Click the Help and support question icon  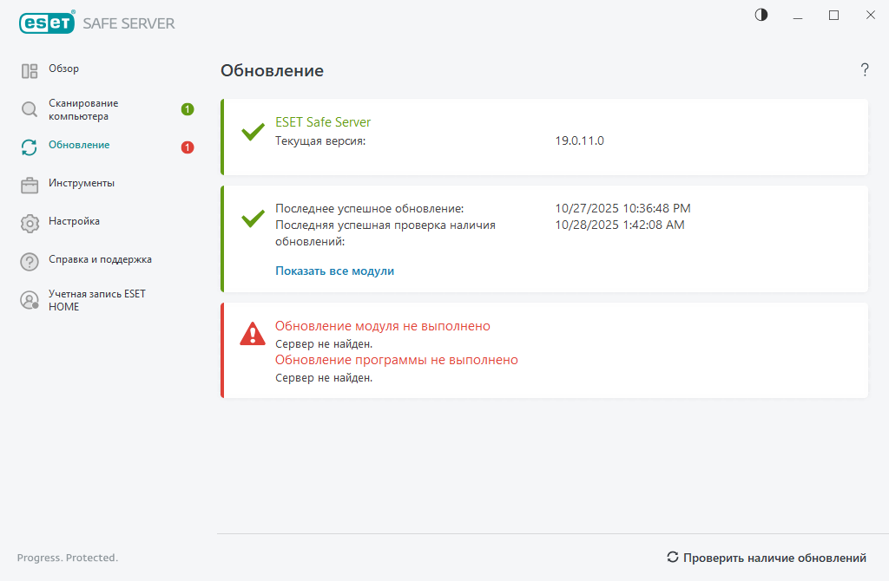click(30, 261)
